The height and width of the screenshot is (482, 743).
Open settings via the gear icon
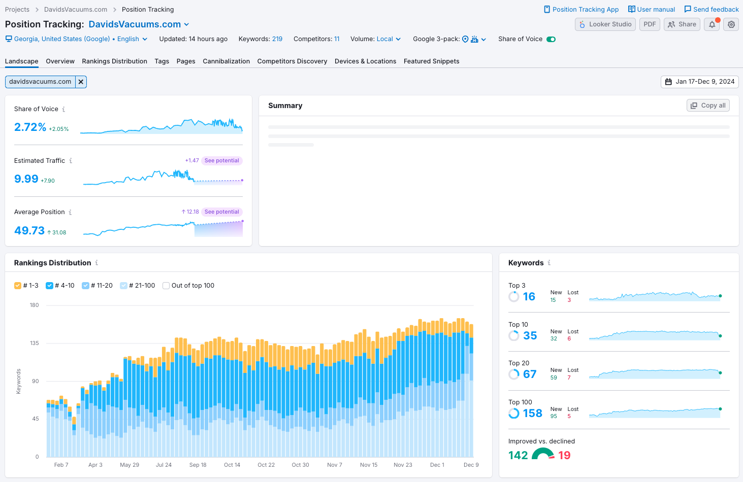point(731,24)
